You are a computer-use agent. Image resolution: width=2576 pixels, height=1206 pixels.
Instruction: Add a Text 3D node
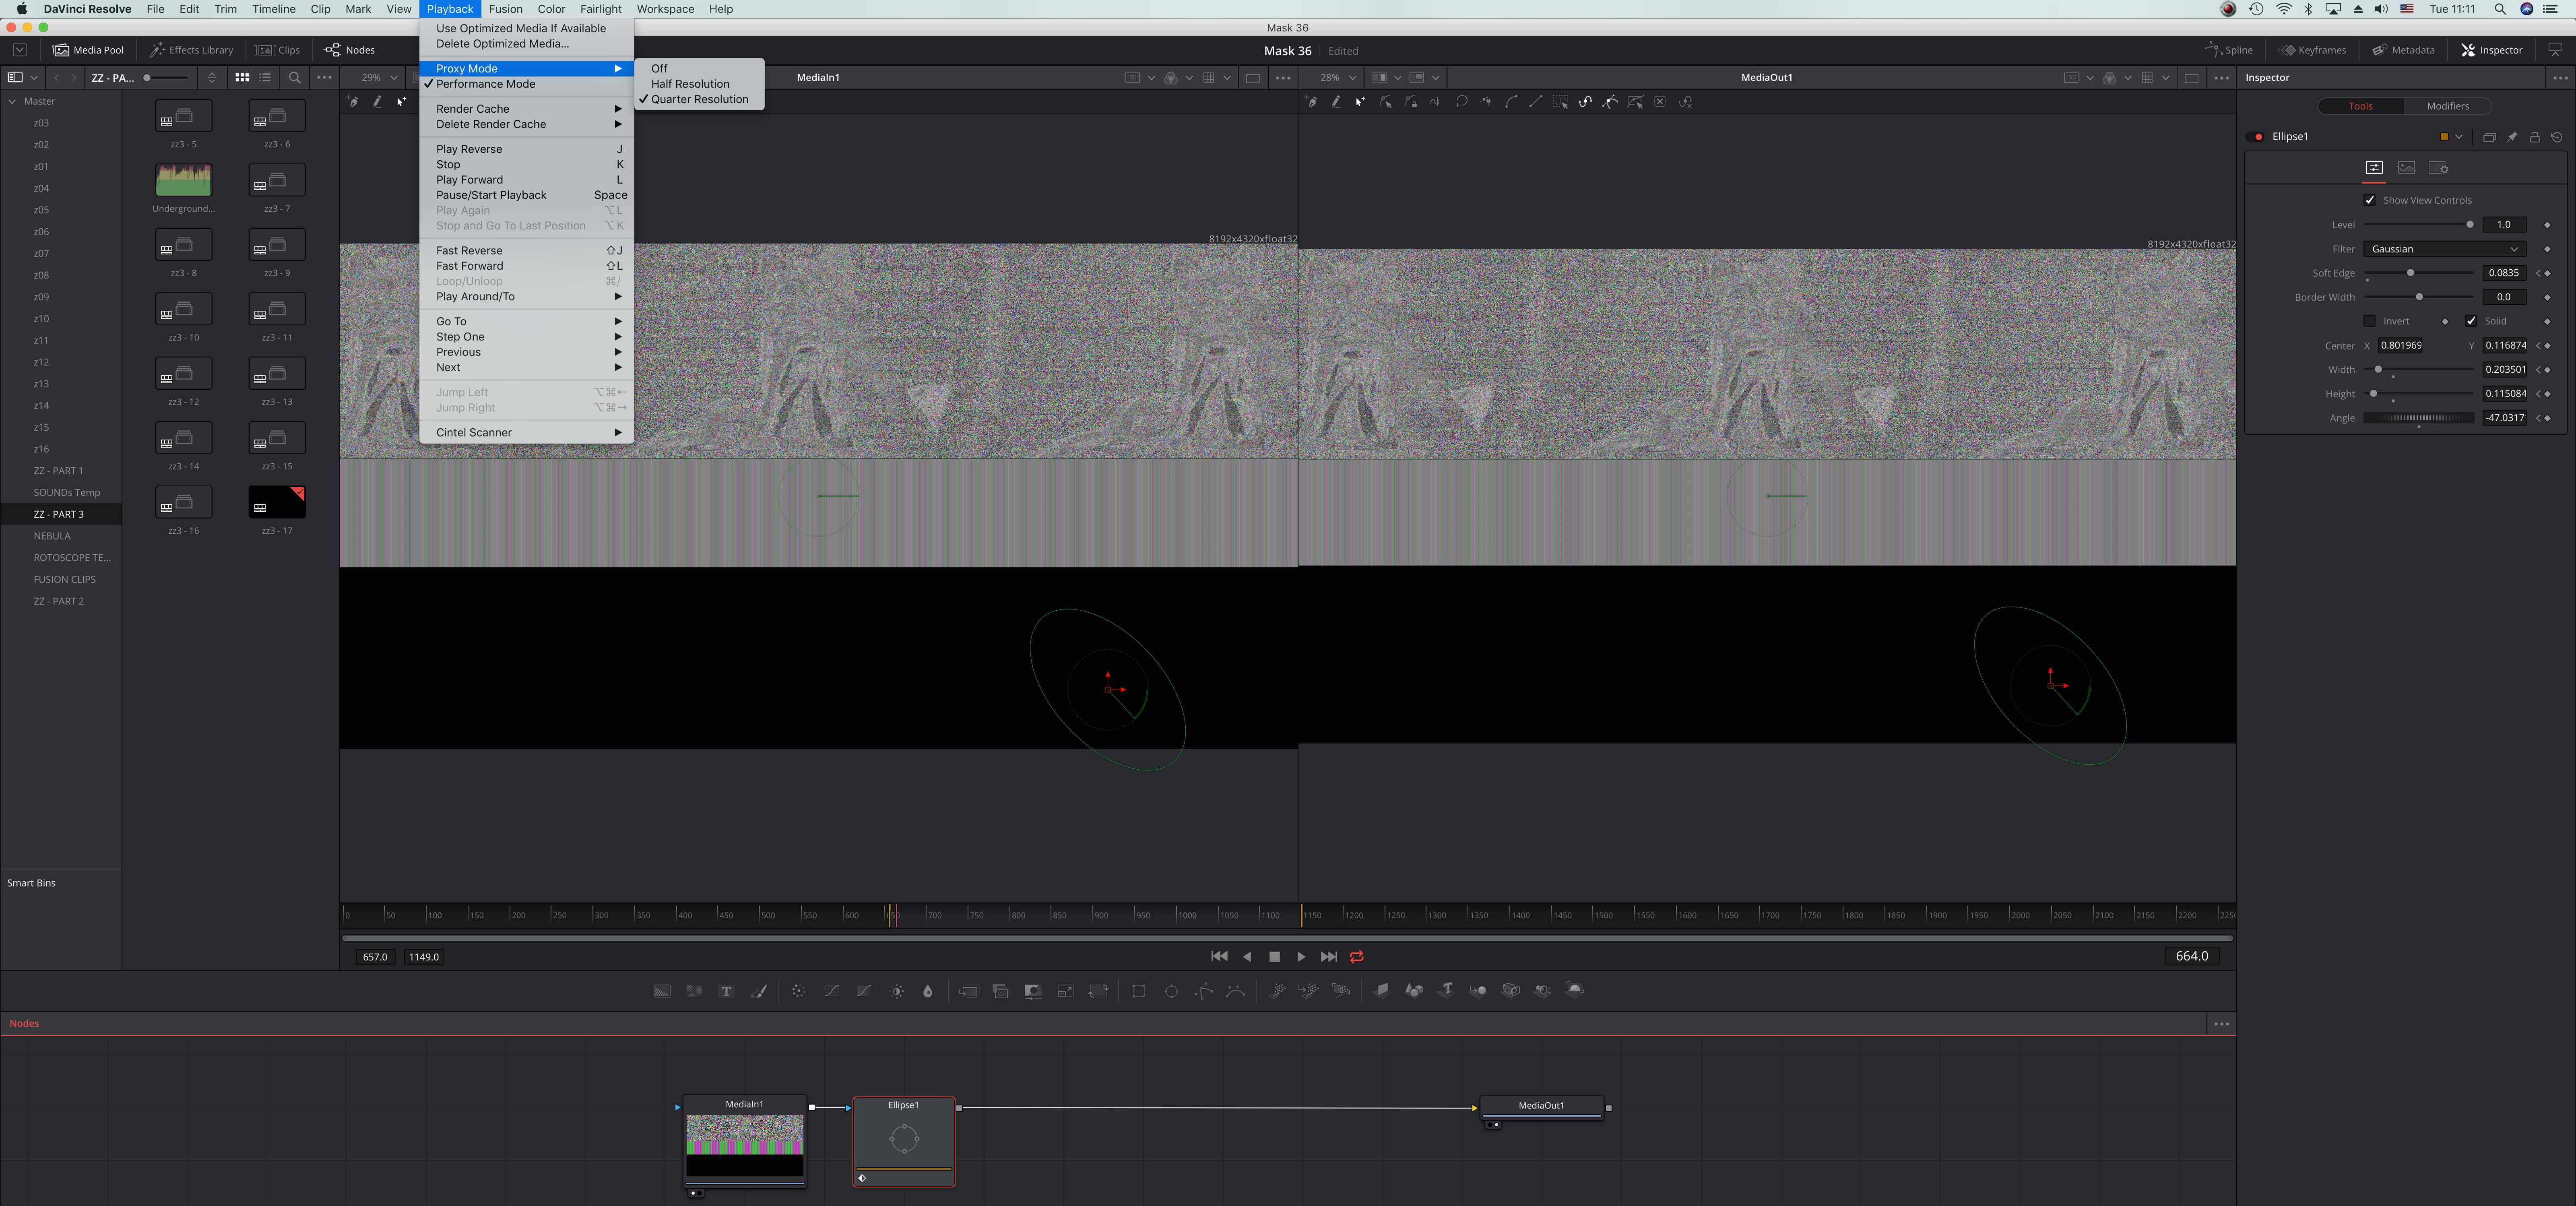1446,991
